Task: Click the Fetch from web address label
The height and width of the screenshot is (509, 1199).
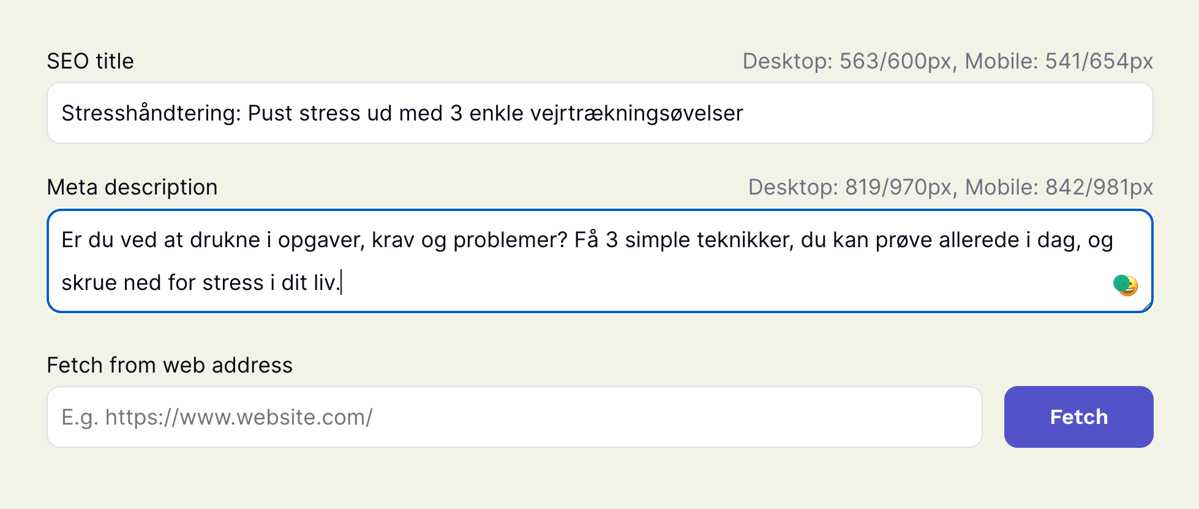Action: 170,365
